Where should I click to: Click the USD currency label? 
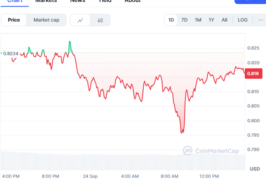(254, 169)
